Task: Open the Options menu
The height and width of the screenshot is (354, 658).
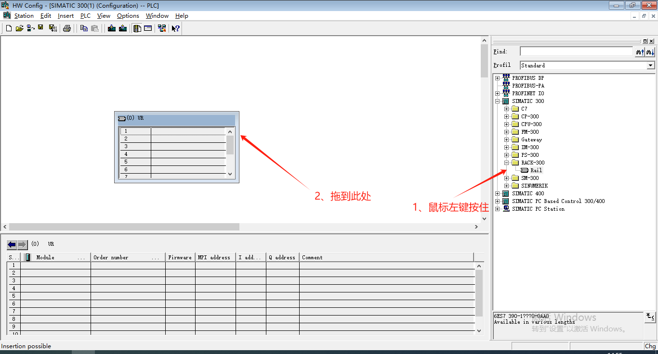Action: point(128,16)
